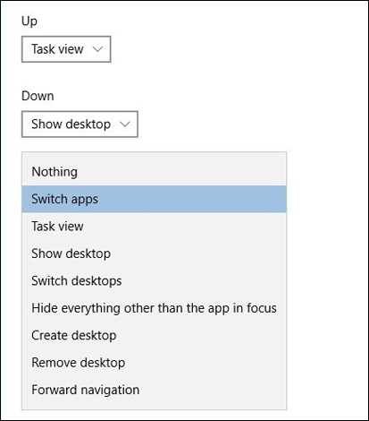
Task: Select the Switch apps option
Action: pyautogui.click(x=154, y=199)
